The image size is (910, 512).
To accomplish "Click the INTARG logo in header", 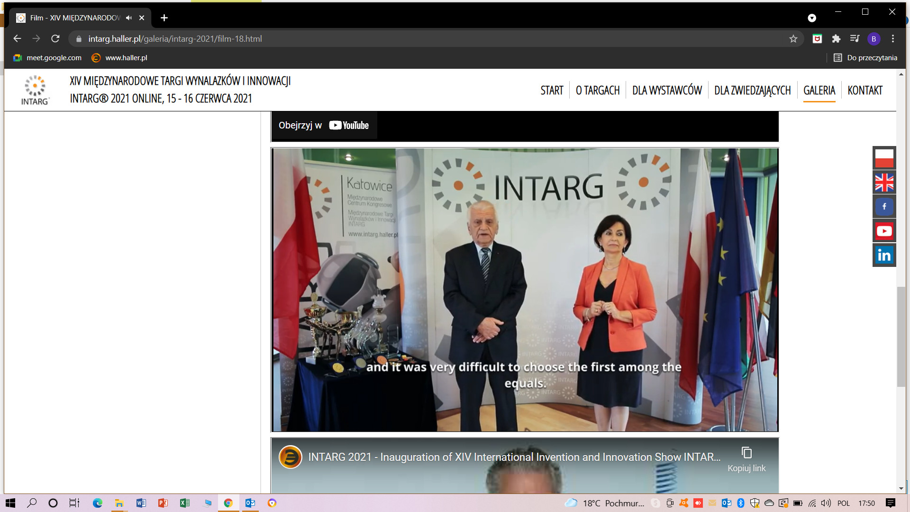I will tap(35, 90).
